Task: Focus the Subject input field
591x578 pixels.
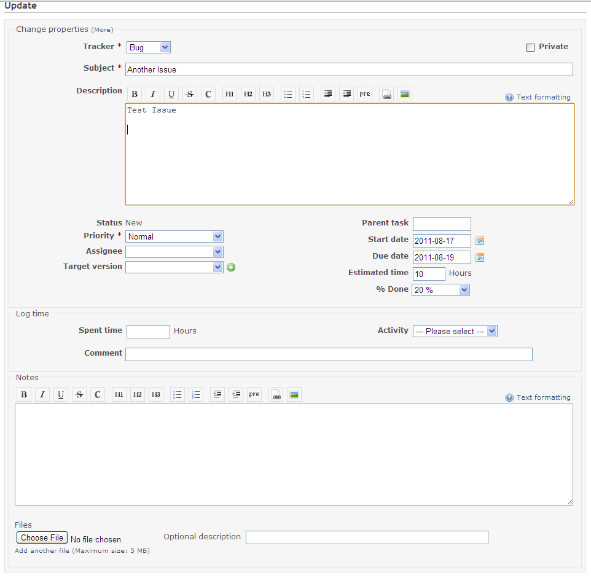Action: 349,69
